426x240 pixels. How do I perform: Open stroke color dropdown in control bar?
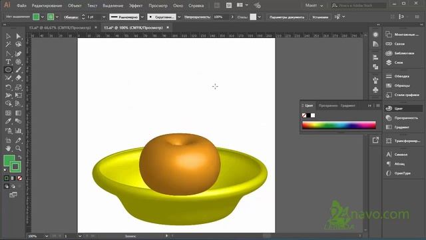(57, 17)
